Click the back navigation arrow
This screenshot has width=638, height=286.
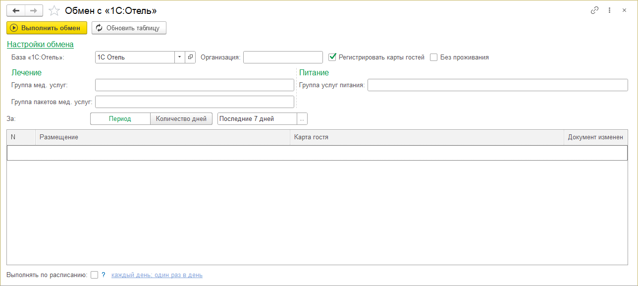click(16, 10)
